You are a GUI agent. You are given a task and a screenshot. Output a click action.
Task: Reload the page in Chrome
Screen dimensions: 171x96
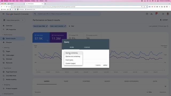6,7
